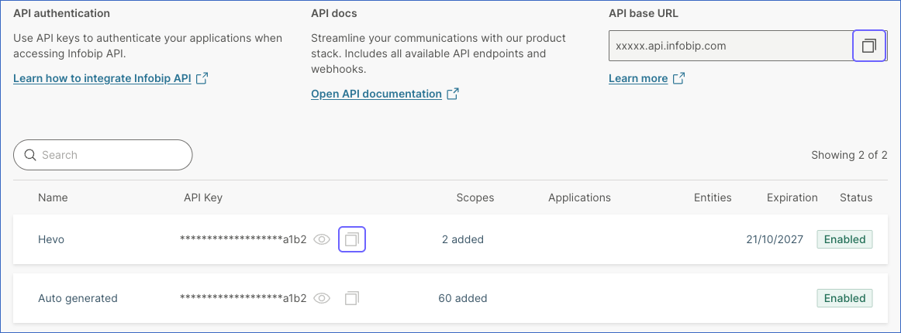
Task: Click the 21/10/2027 expiration date
Action: pyautogui.click(x=775, y=239)
